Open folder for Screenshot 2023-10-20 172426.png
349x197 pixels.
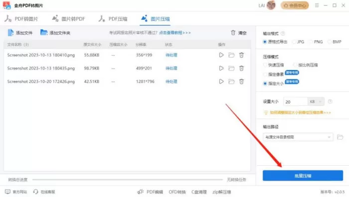coord(231,81)
